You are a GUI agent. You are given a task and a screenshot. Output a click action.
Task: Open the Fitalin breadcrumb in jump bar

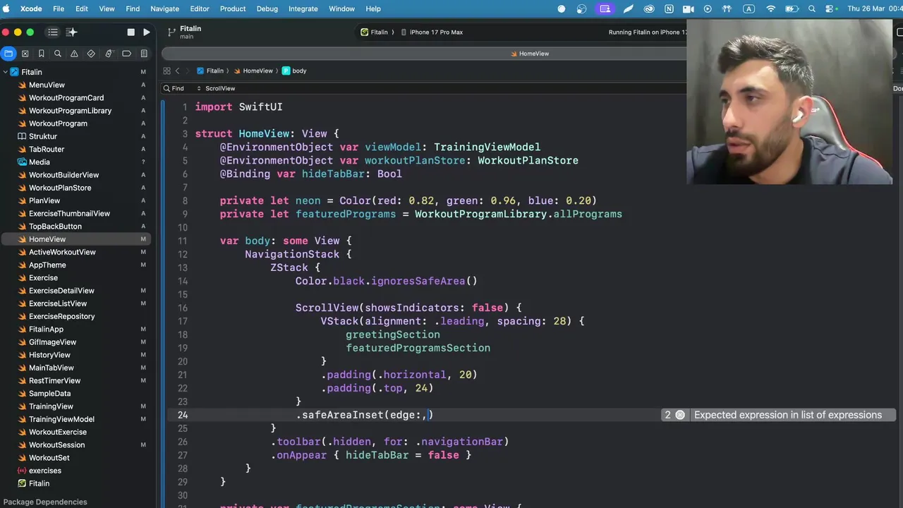pyautogui.click(x=210, y=71)
